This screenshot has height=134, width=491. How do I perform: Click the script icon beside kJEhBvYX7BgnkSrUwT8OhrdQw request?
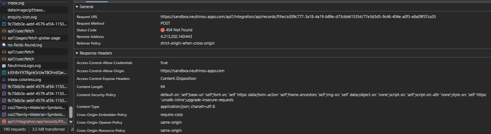tap(4, 73)
